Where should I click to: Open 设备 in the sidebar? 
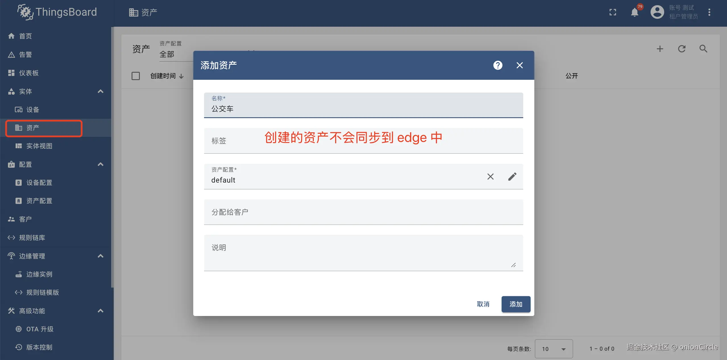click(33, 110)
